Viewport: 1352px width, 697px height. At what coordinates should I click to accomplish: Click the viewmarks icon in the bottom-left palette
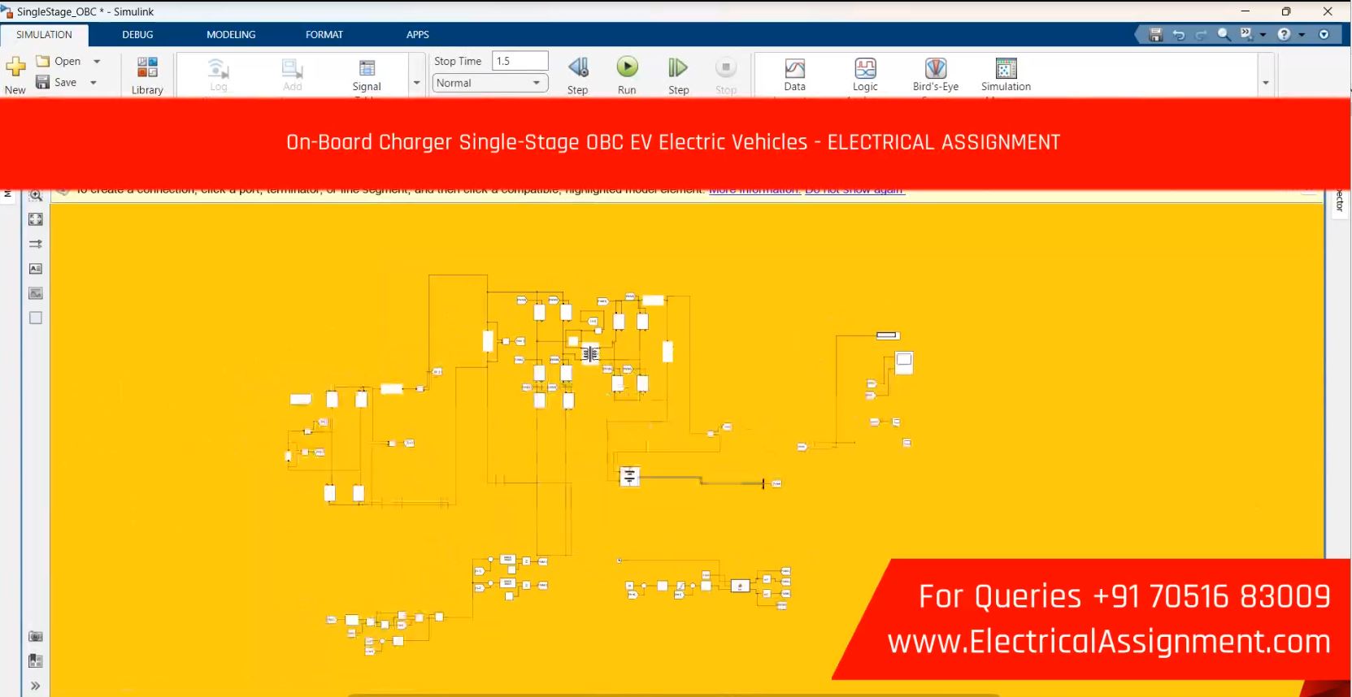coord(36,660)
